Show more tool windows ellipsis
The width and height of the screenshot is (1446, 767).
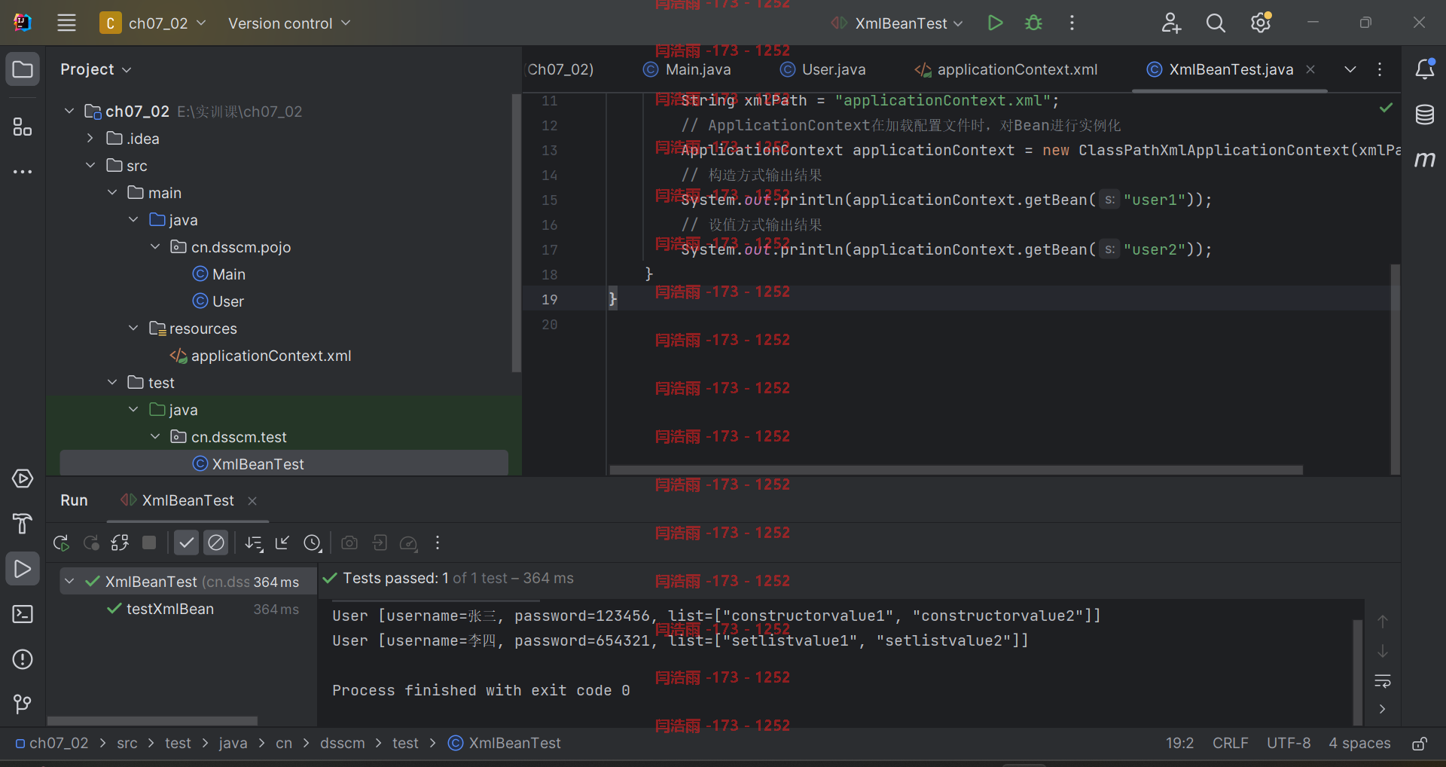click(x=23, y=172)
